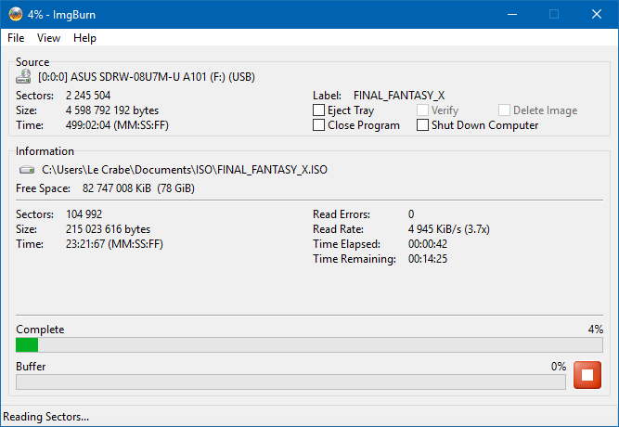The width and height of the screenshot is (619, 427).
Task: Click the window title 4% - ImgBurn
Action: 61,15
